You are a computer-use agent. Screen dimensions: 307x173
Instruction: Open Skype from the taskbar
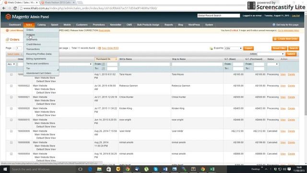(x=155, y=169)
